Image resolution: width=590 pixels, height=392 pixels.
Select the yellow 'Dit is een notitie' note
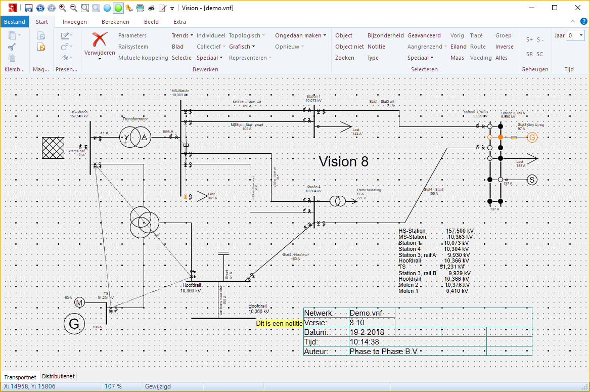click(x=279, y=323)
